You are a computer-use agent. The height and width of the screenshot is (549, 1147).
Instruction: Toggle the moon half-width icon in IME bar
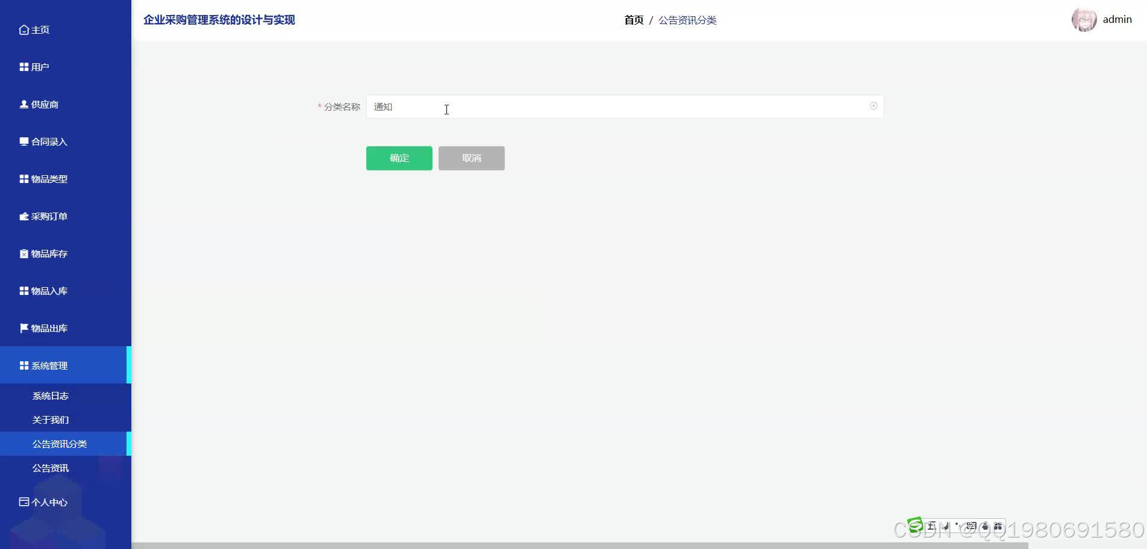pos(945,526)
